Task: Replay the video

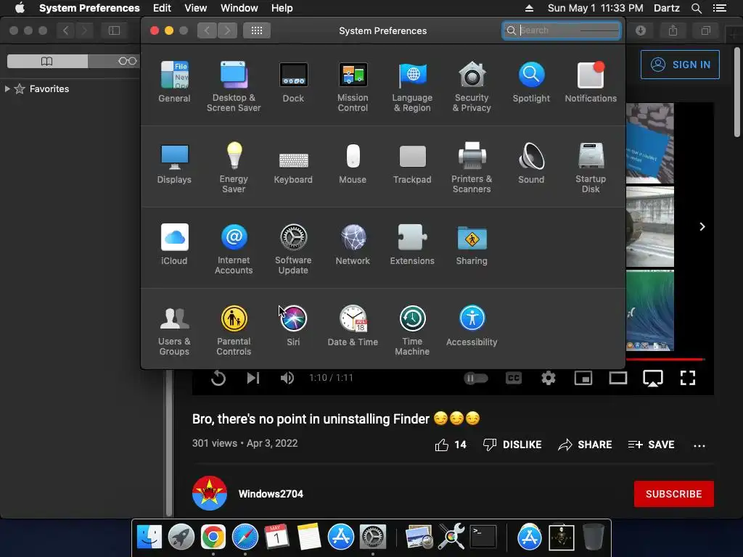Action: (x=218, y=378)
